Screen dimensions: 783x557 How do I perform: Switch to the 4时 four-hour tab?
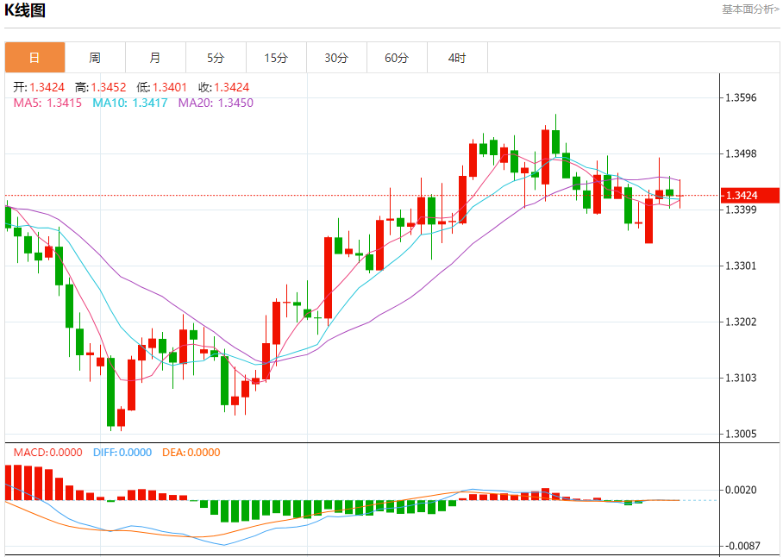(457, 58)
